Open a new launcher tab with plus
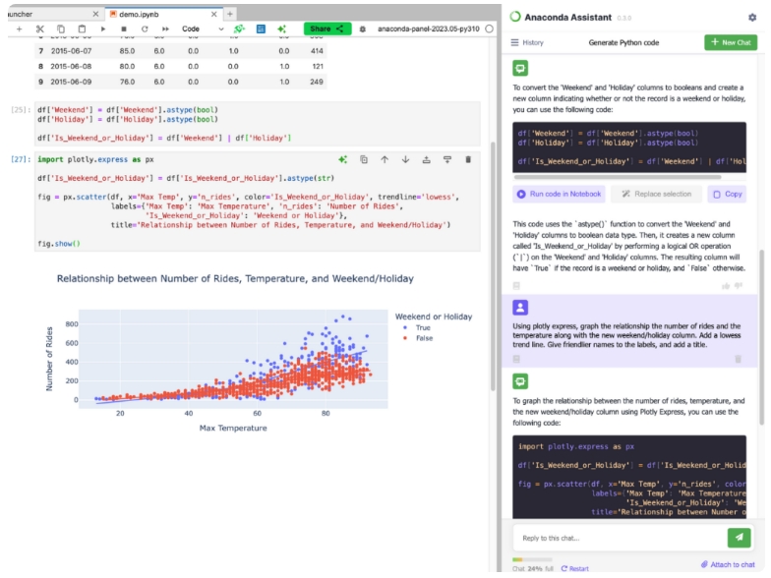This screenshot has height=578, width=771. pyautogui.click(x=229, y=14)
